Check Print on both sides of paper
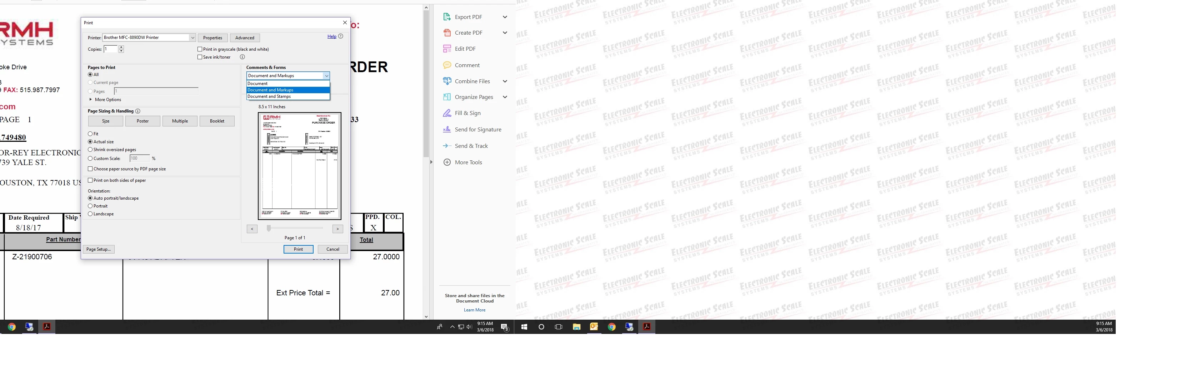The width and height of the screenshot is (1200, 375). tap(90, 180)
